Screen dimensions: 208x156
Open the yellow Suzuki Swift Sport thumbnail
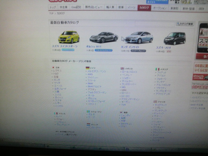tap(69, 37)
